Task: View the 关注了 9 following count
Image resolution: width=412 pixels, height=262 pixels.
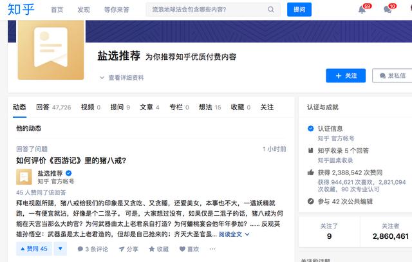Action: 329,232
